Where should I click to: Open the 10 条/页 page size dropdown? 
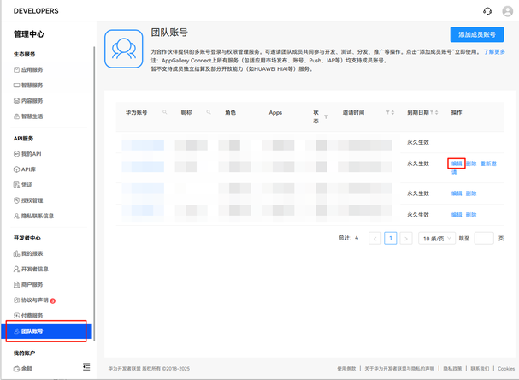click(x=438, y=239)
